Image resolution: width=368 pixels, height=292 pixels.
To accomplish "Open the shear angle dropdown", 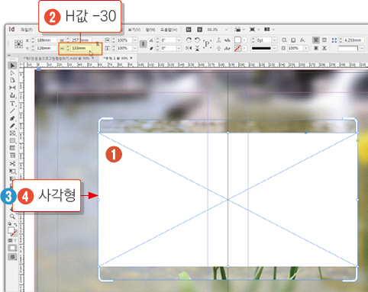I will (x=179, y=48).
